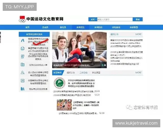Viewport: 163px width, 130px height.
Task: Open 体育院校 in the navigation bar
Action: [98, 27]
